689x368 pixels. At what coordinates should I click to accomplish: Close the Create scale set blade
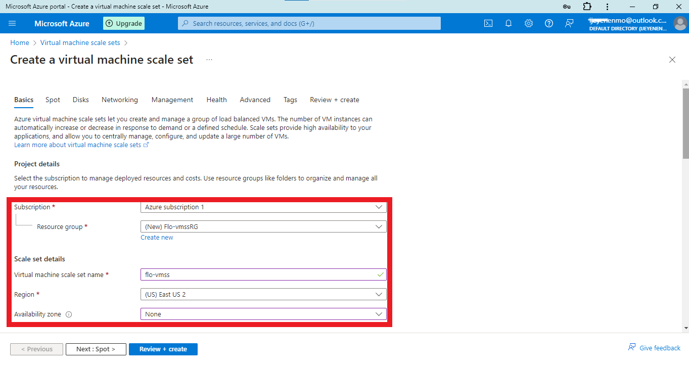point(672,60)
